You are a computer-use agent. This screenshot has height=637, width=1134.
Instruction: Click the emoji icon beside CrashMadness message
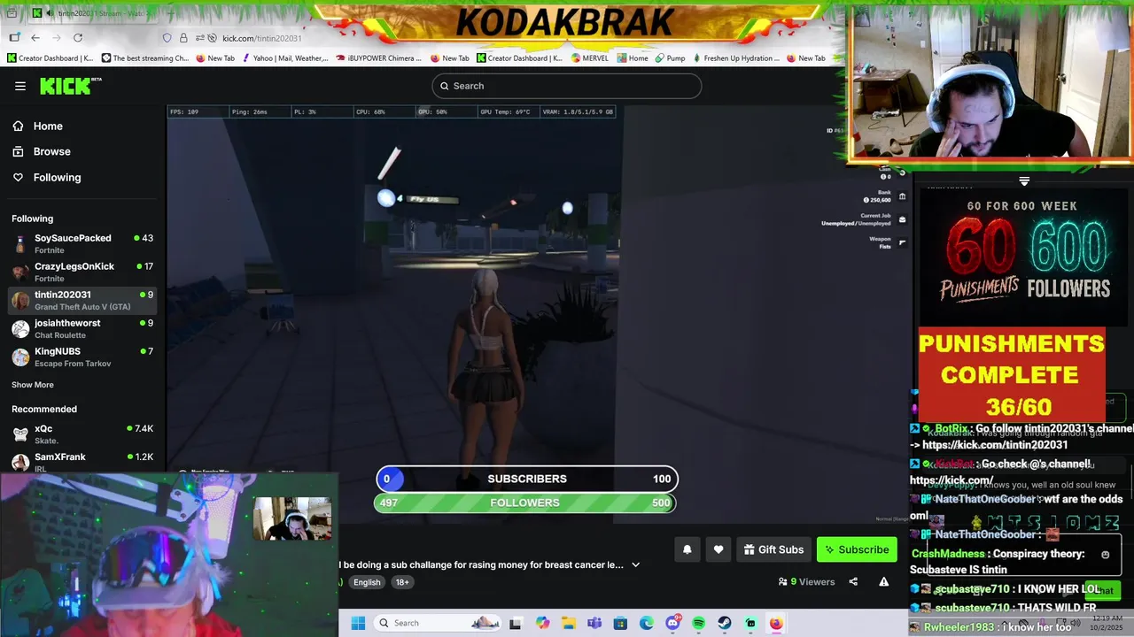(x=1105, y=555)
